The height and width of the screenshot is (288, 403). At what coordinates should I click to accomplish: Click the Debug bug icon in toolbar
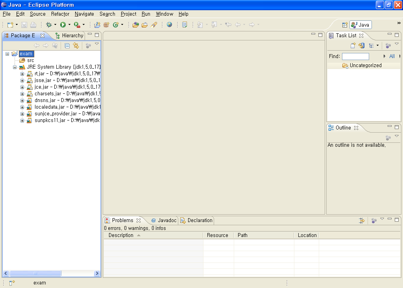coord(49,25)
